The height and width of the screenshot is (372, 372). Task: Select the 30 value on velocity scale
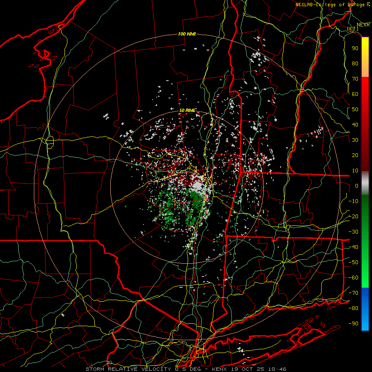pos(355,140)
